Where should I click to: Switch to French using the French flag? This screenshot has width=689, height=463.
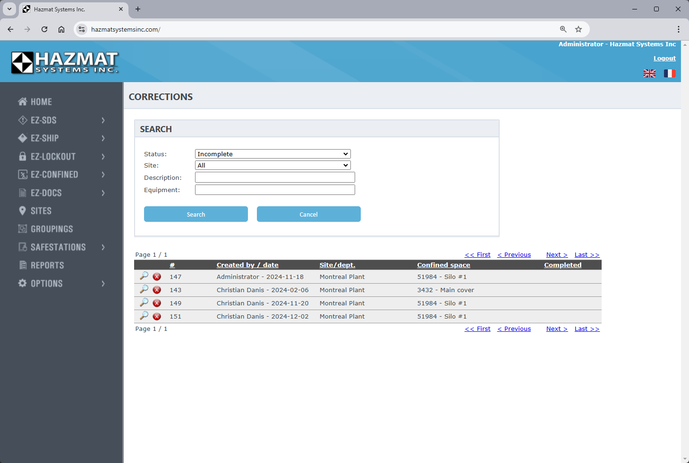(670, 73)
